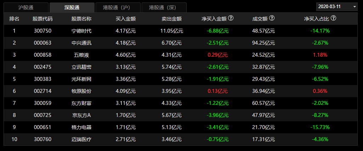Viewport: 363px width, 151px height.
Task: Open help icon beside 成交额 header
Action: pos(272,18)
